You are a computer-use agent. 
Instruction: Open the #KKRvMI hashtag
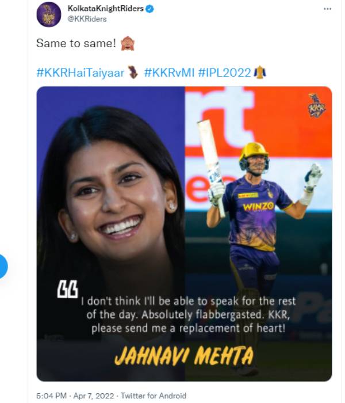coord(169,73)
